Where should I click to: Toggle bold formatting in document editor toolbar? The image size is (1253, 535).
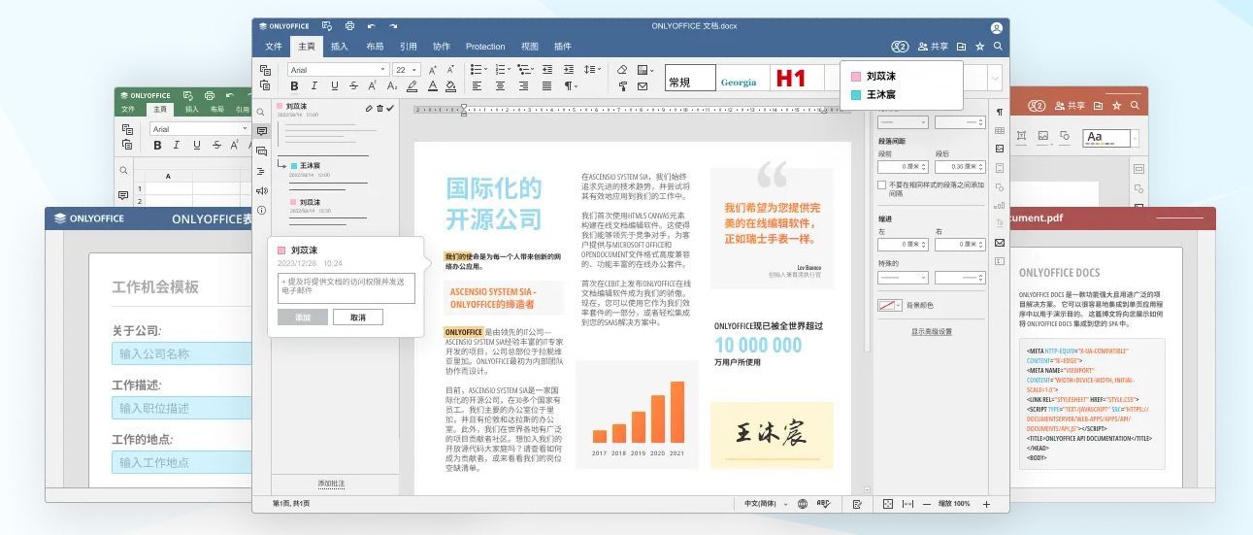294,86
